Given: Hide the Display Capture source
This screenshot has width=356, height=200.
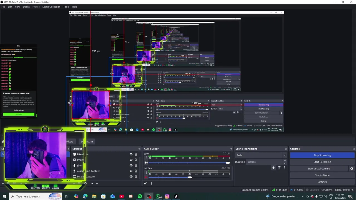Looking at the screenshot, I should click(x=131, y=177).
